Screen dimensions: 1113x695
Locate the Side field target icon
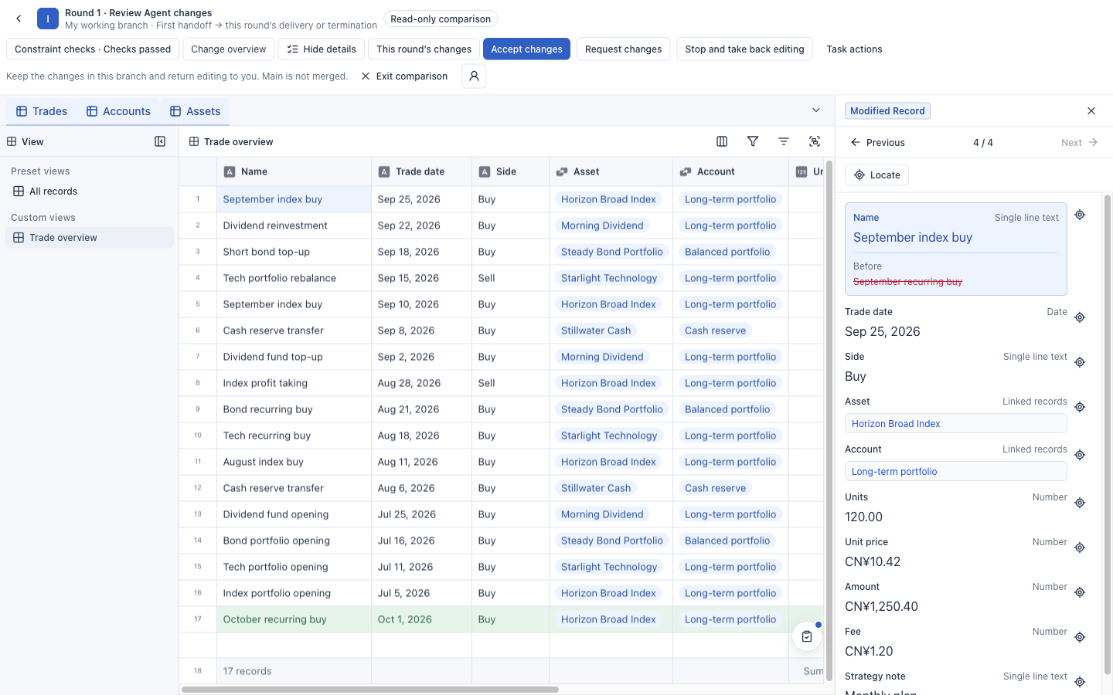[1080, 362]
